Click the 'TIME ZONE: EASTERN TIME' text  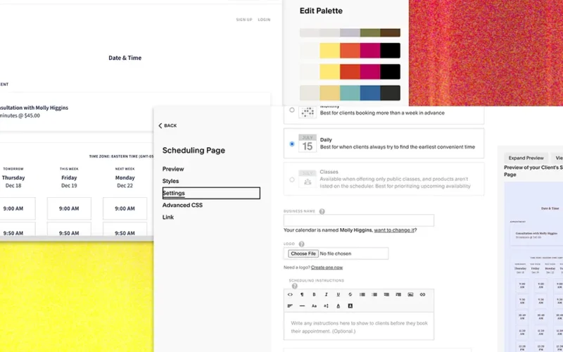121,156
